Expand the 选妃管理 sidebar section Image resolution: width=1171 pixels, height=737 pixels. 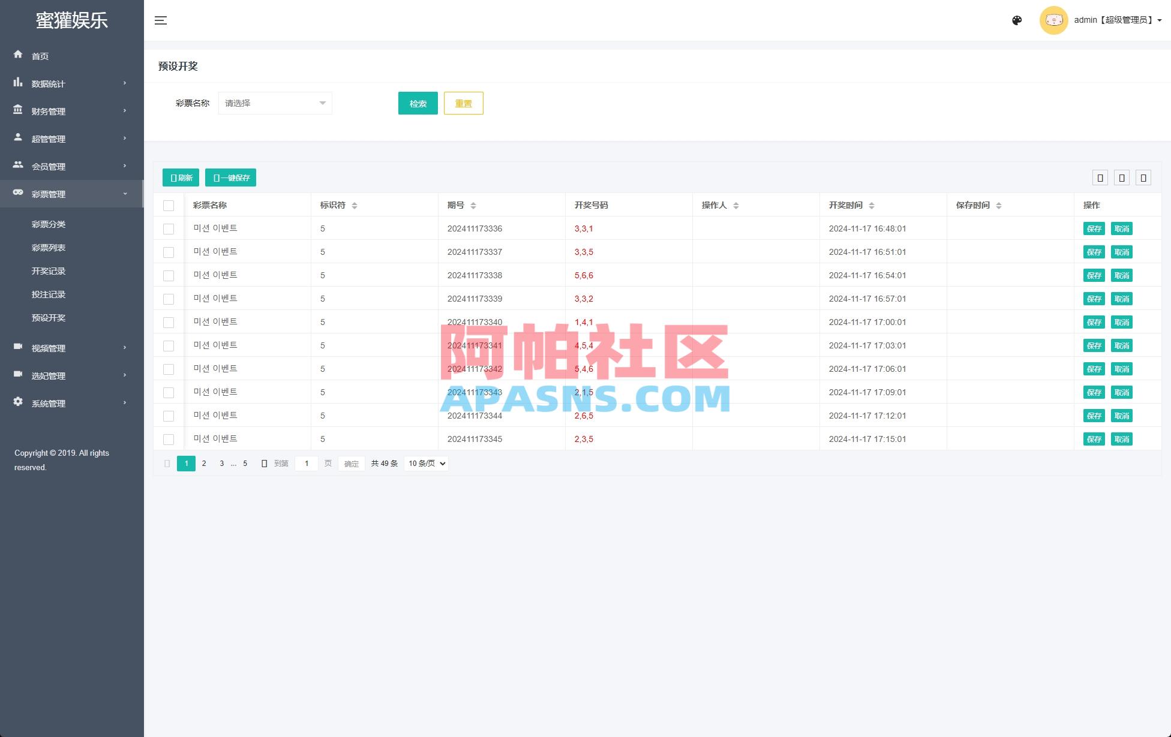coord(48,375)
